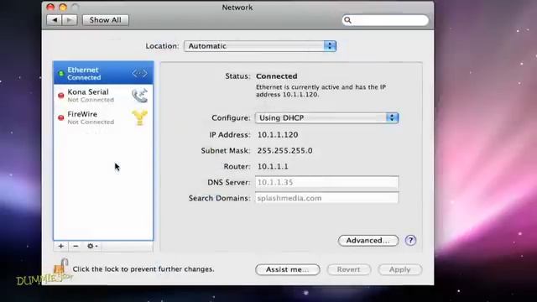This screenshot has height=302, width=537.
Task: Click the IP address value 10.1.1.120
Action: [x=278, y=134]
